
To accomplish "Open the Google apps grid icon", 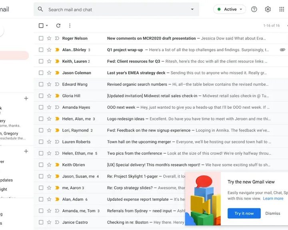I will point(282,9).
